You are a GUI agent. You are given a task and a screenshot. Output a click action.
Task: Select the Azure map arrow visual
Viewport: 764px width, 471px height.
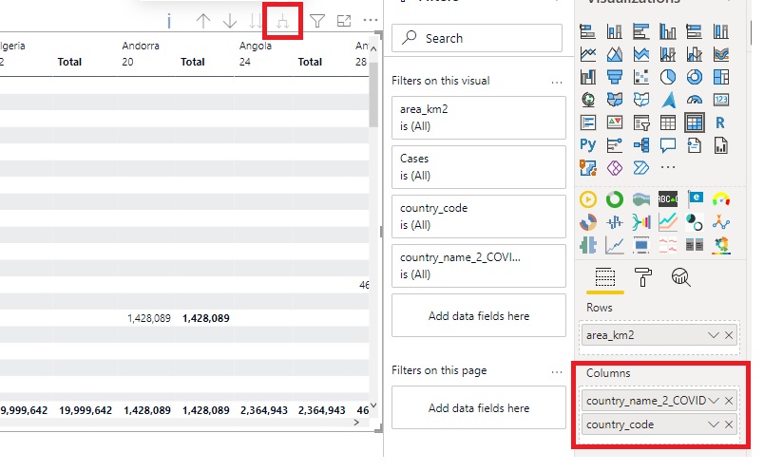click(668, 100)
